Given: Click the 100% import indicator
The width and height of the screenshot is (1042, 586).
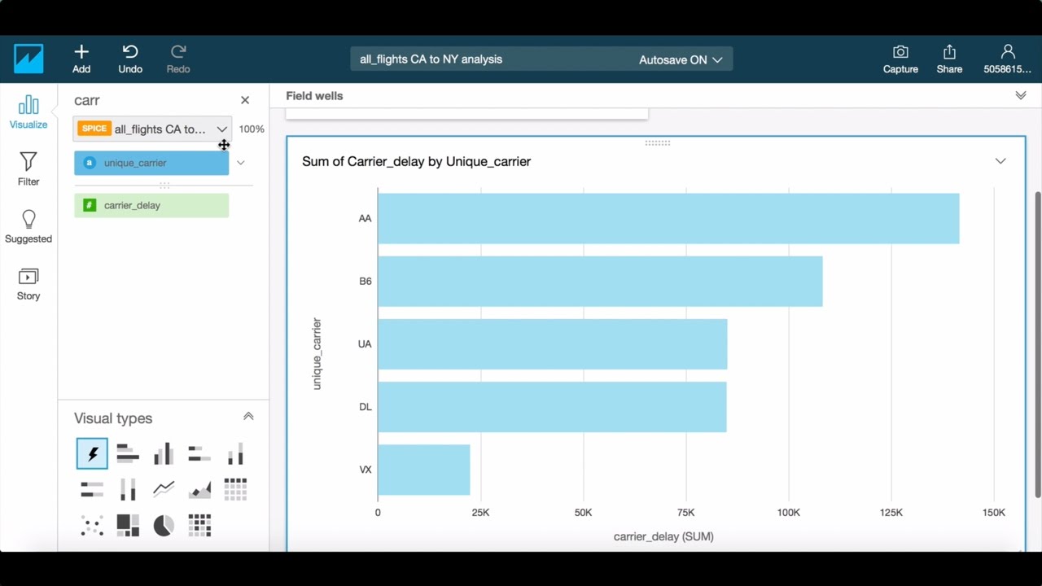Looking at the screenshot, I should (x=252, y=129).
